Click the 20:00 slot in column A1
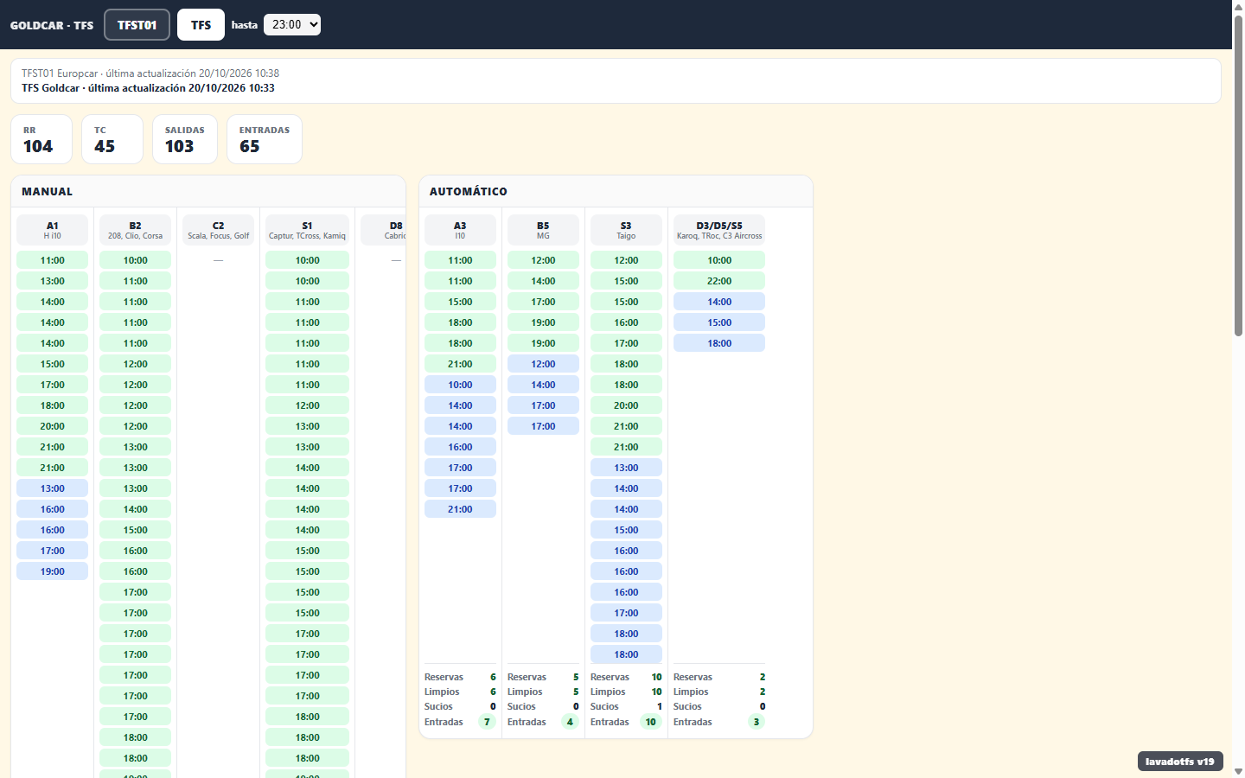1245x778 pixels. pos(53,426)
